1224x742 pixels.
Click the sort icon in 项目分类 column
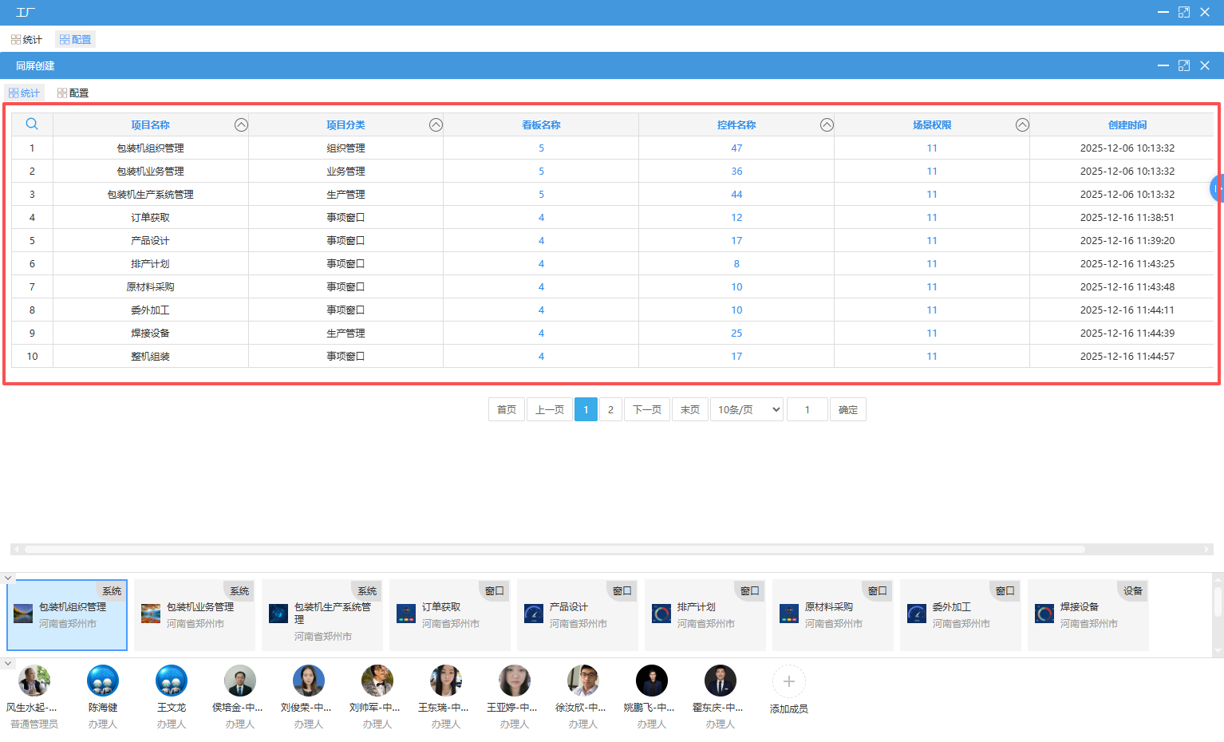click(436, 125)
